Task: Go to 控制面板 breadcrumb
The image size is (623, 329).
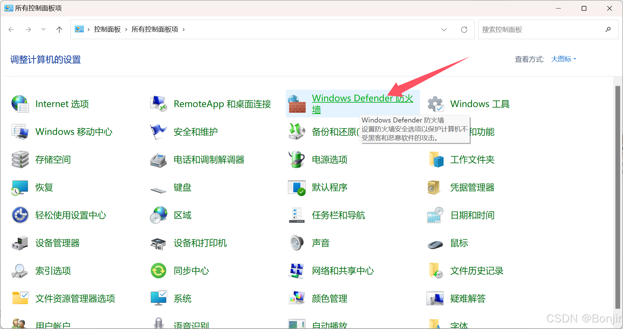Action: 107,29
